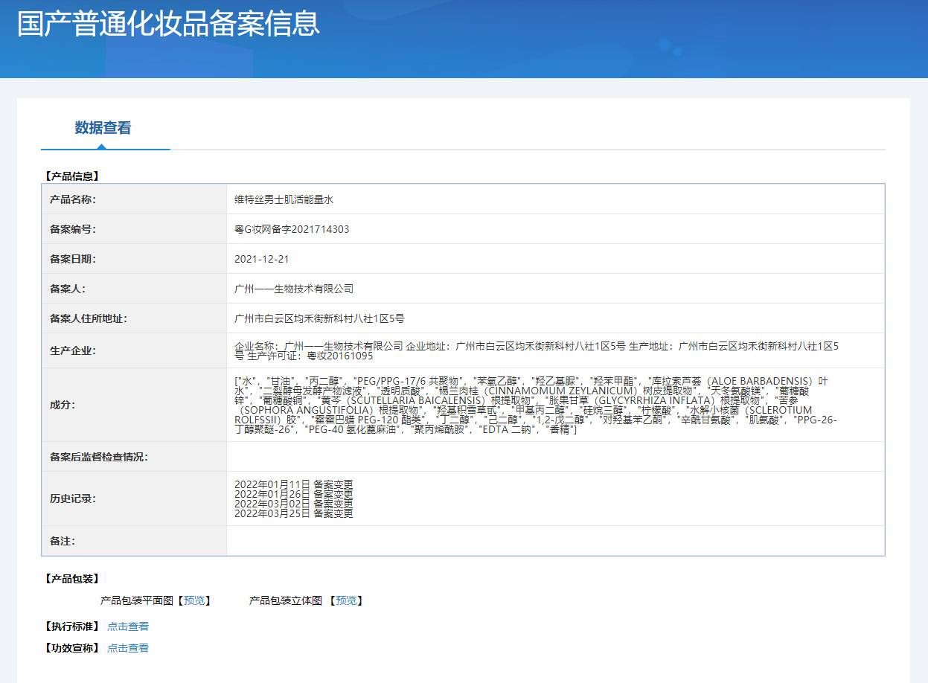Click the 【产品包装】 section heading
Image resolution: width=928 pixels, height=683 pixels.
coord(72,579)
